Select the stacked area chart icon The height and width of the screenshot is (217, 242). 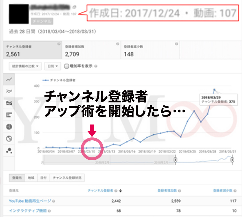pyautogui.click(x=9, y=103)
